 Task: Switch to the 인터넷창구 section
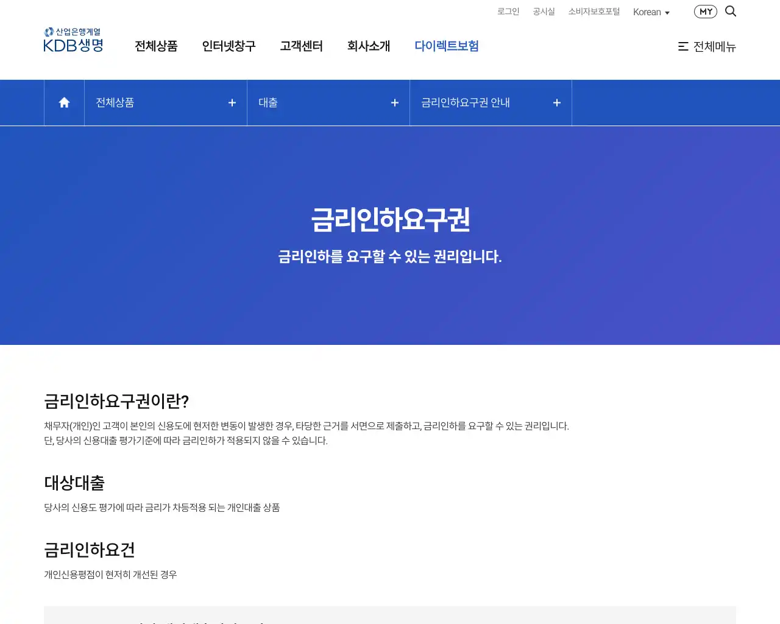(x=229, y=46)
